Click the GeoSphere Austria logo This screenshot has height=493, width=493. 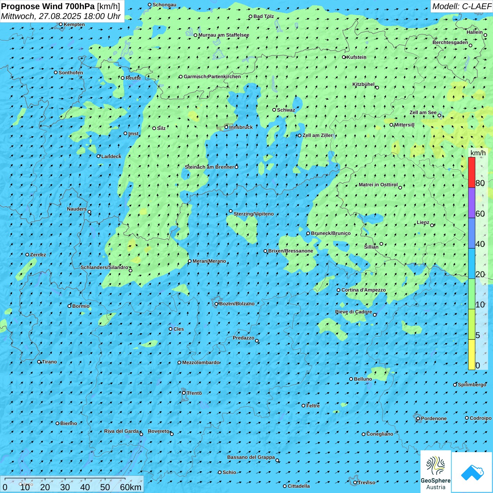point(436,472)
